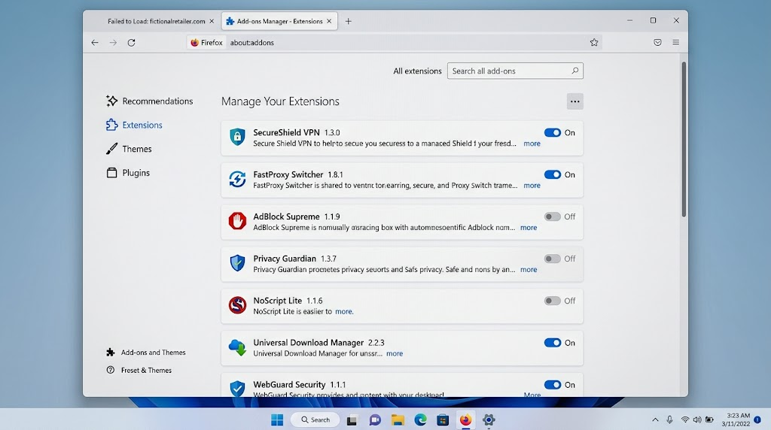The width and height of the screenshot is (771, 430).
Task: Click the Firefox icon on the taskbar
Action: 465,419
